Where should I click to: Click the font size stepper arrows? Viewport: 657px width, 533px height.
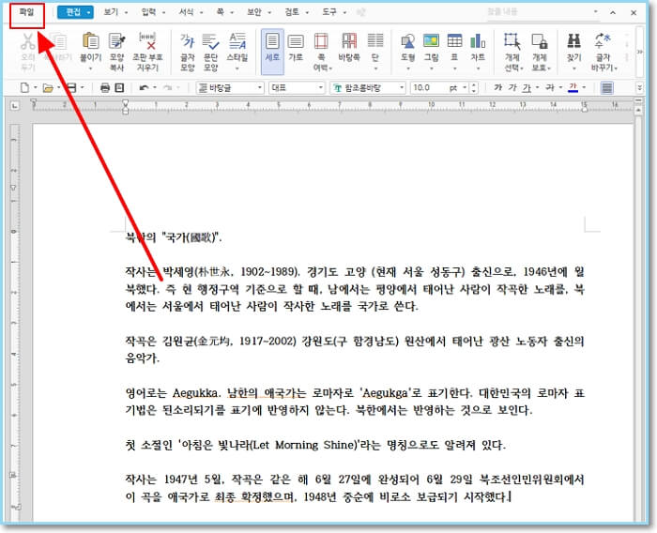(474, 87)
